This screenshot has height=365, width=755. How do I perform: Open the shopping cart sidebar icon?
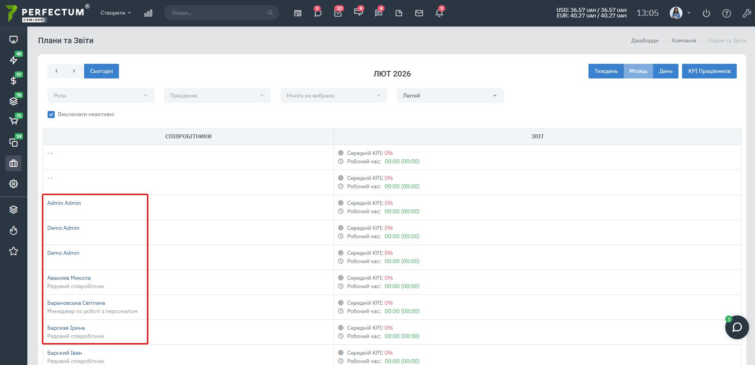point(13,121)
